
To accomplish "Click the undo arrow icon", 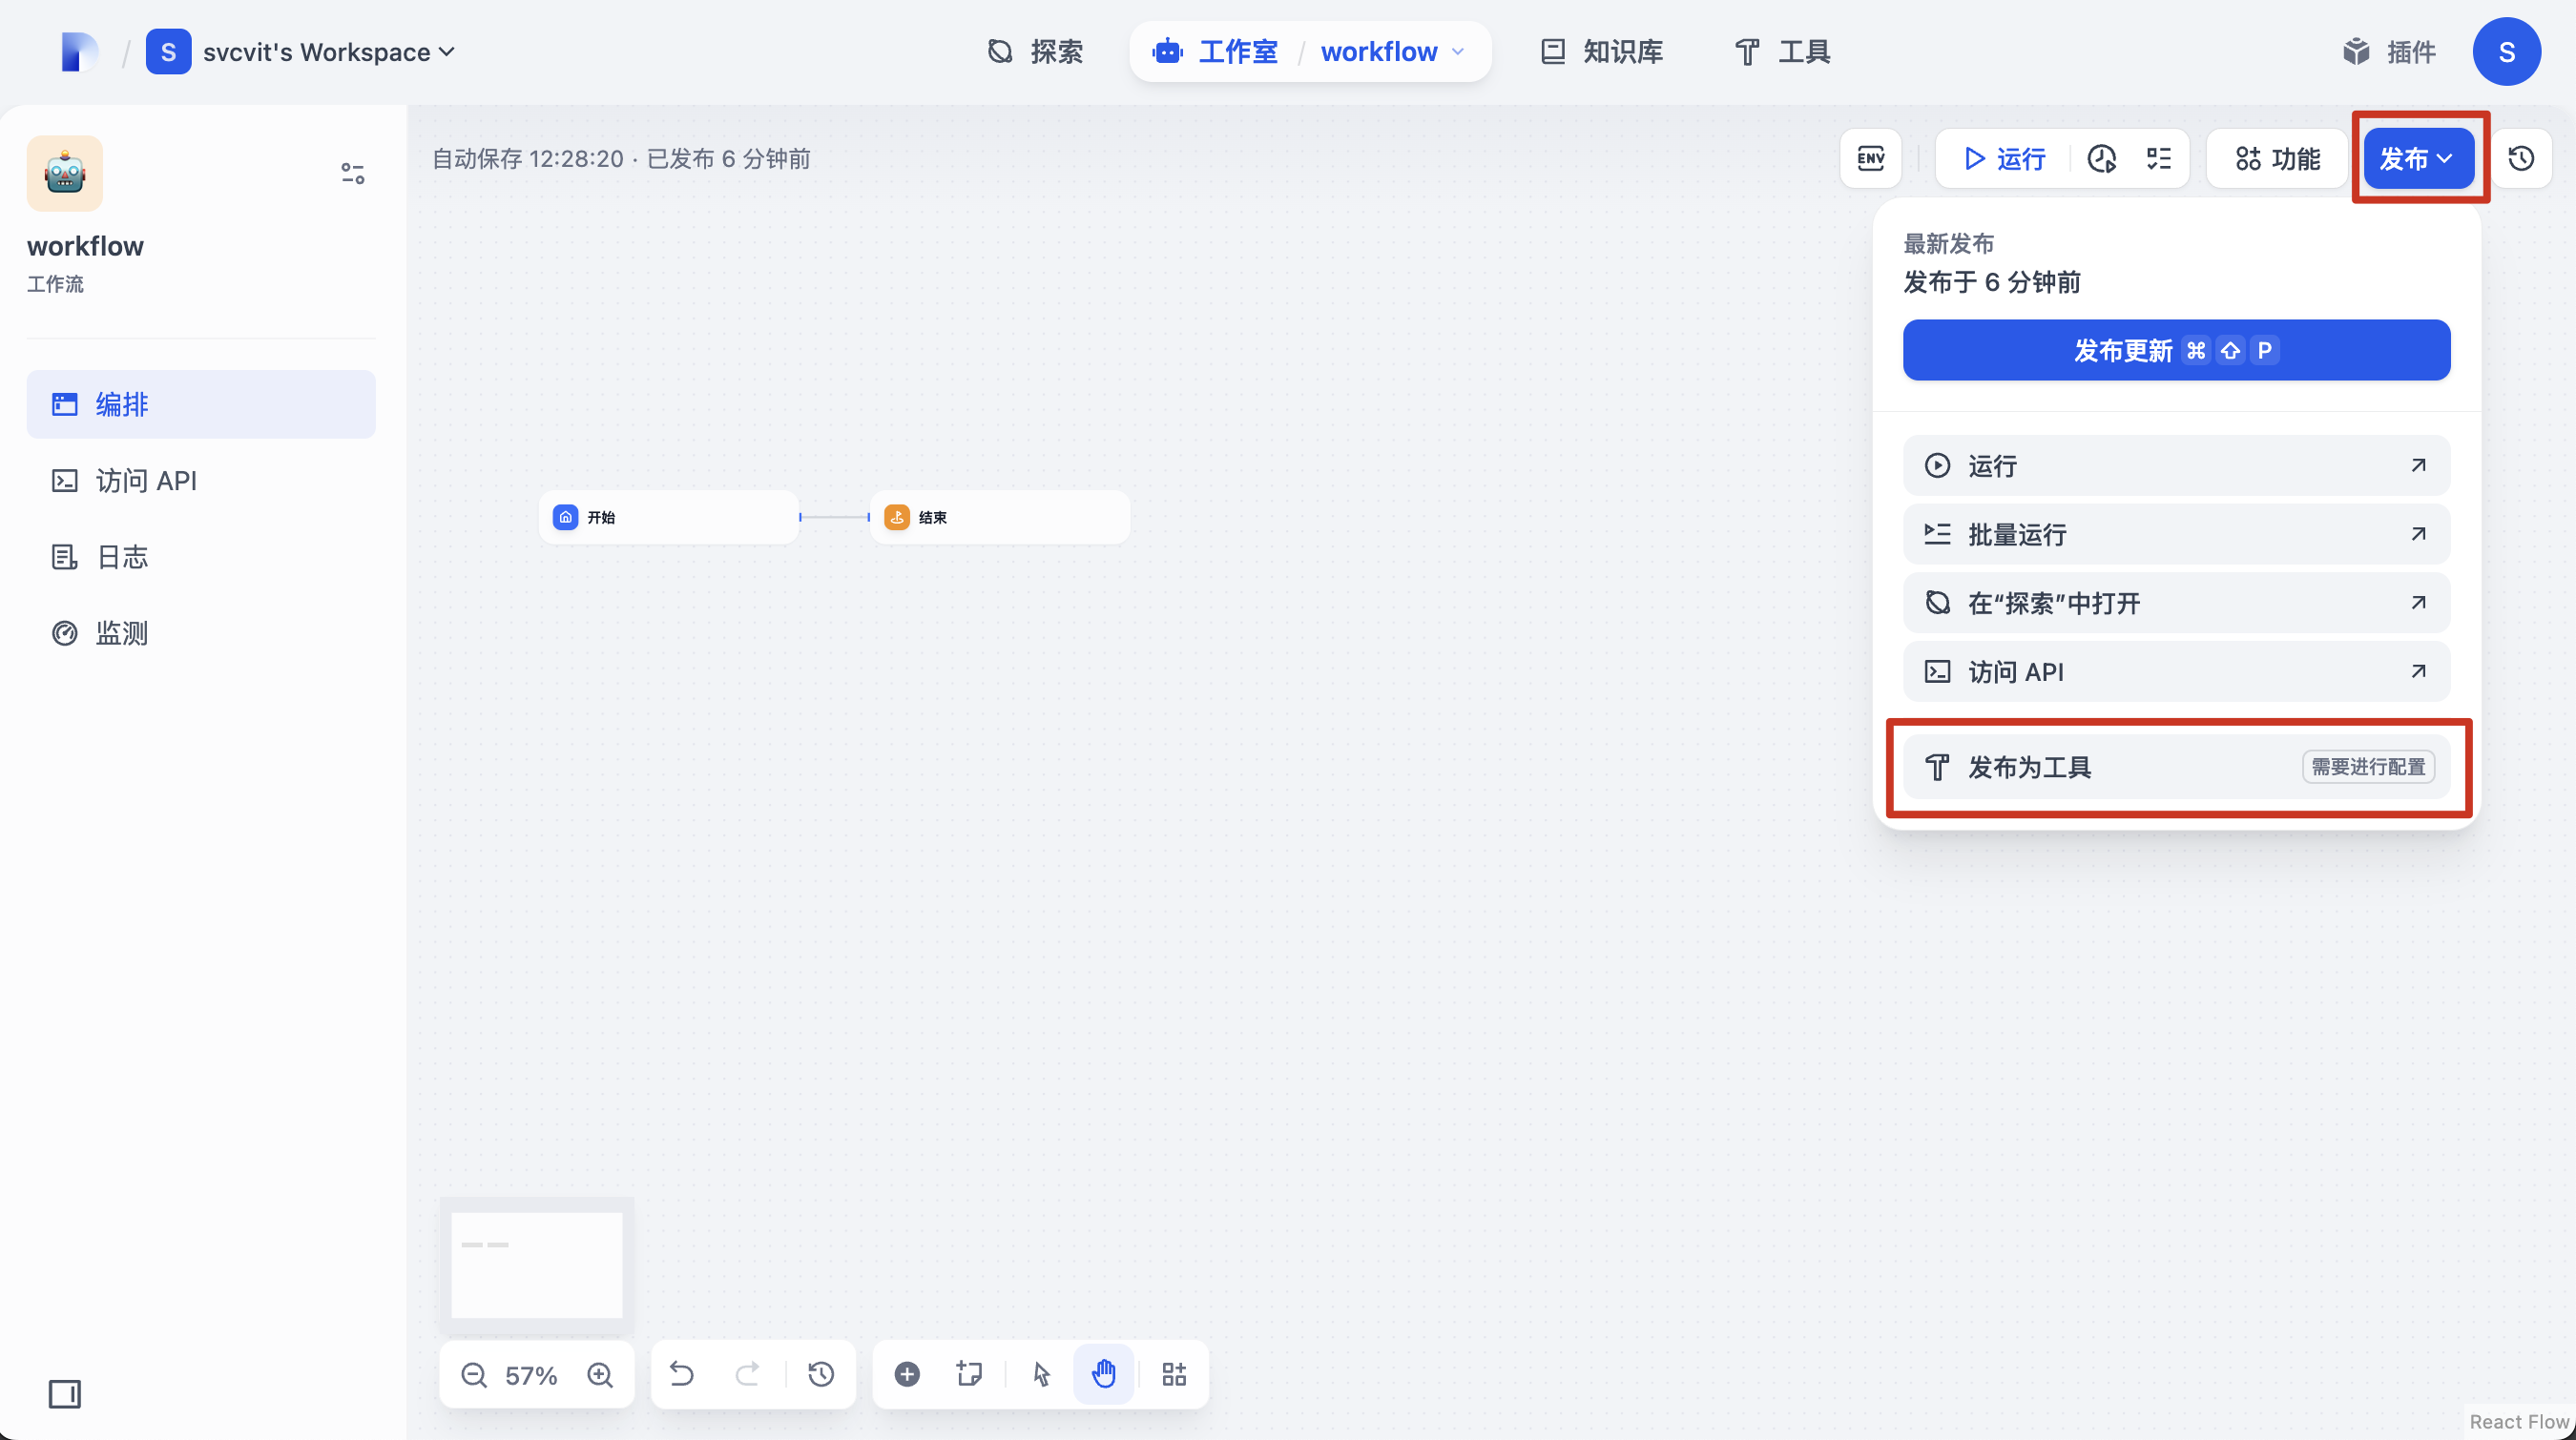I will point(683,1374).
